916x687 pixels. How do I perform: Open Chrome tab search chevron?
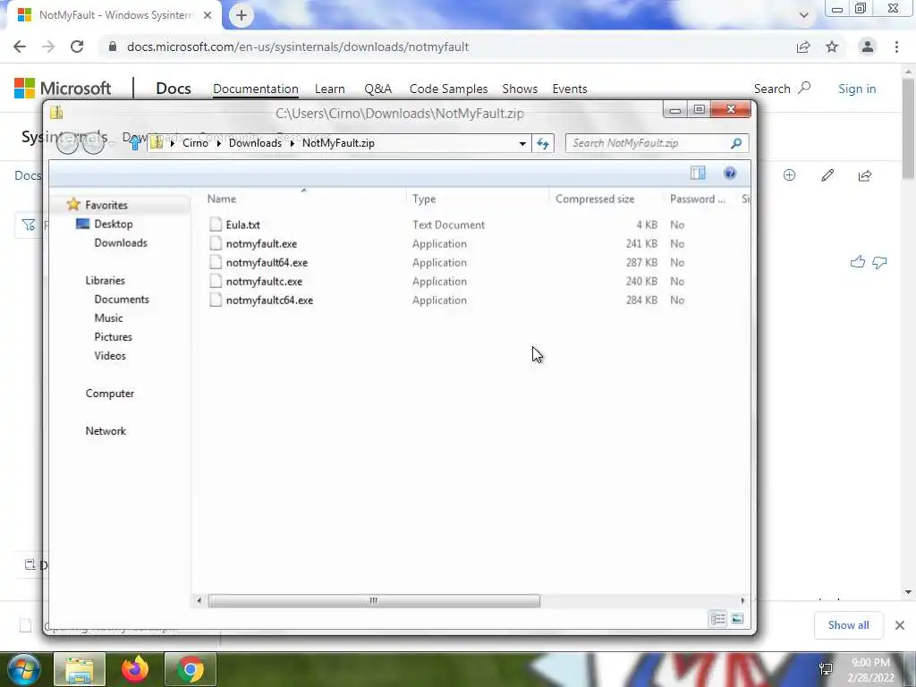point(804,15)
